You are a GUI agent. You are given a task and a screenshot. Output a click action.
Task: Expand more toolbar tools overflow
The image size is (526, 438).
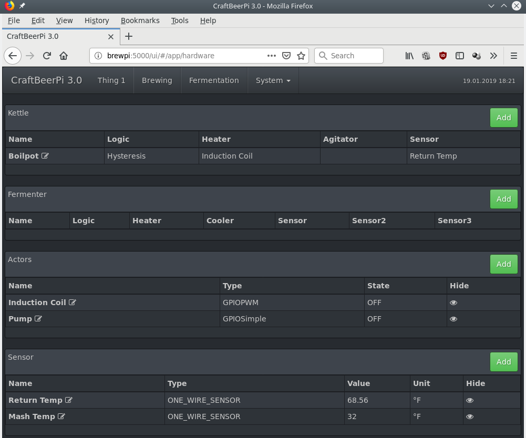coord(493,56)
